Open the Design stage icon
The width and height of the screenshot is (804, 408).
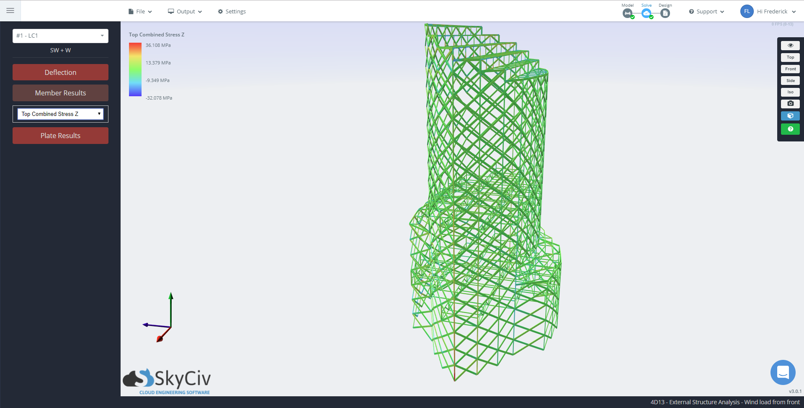tap(665, 13)
